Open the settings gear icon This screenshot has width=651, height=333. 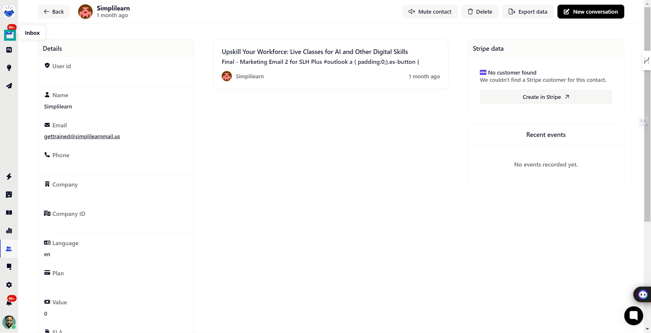coord(9,285)
